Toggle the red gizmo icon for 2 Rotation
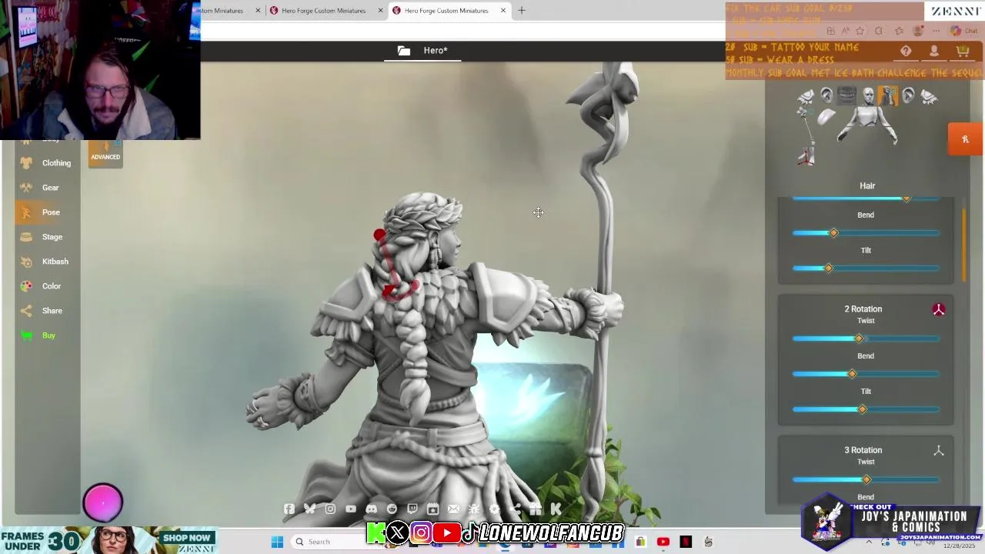 (x=939, y=309)
